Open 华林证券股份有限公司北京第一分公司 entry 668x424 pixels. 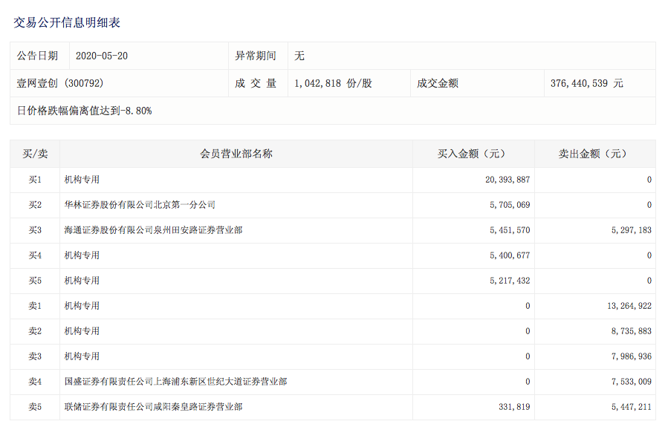pos(140,205)
